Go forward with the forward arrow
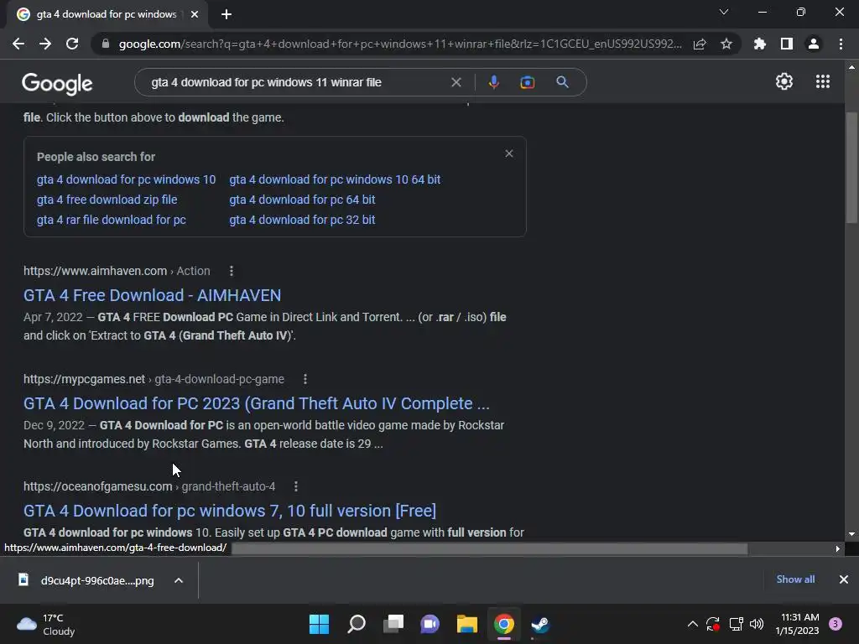Image resolution: width=859 pixels, height=644 pixels. tap(45, 44)
